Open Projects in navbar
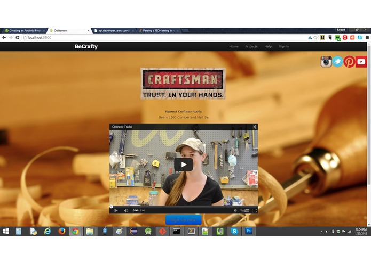The image size is (371, 263). (251, 46)
